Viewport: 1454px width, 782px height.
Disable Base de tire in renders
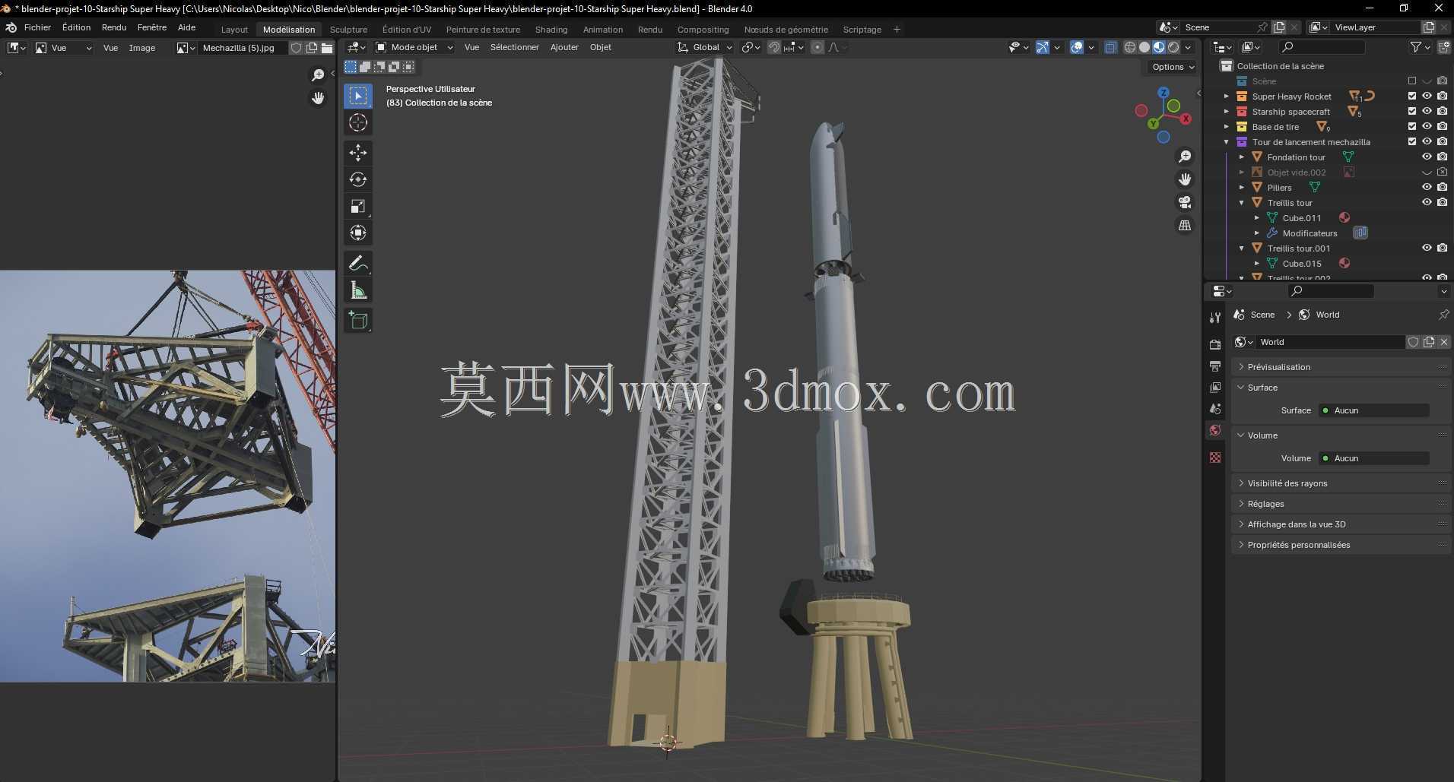click(1443, 127)
